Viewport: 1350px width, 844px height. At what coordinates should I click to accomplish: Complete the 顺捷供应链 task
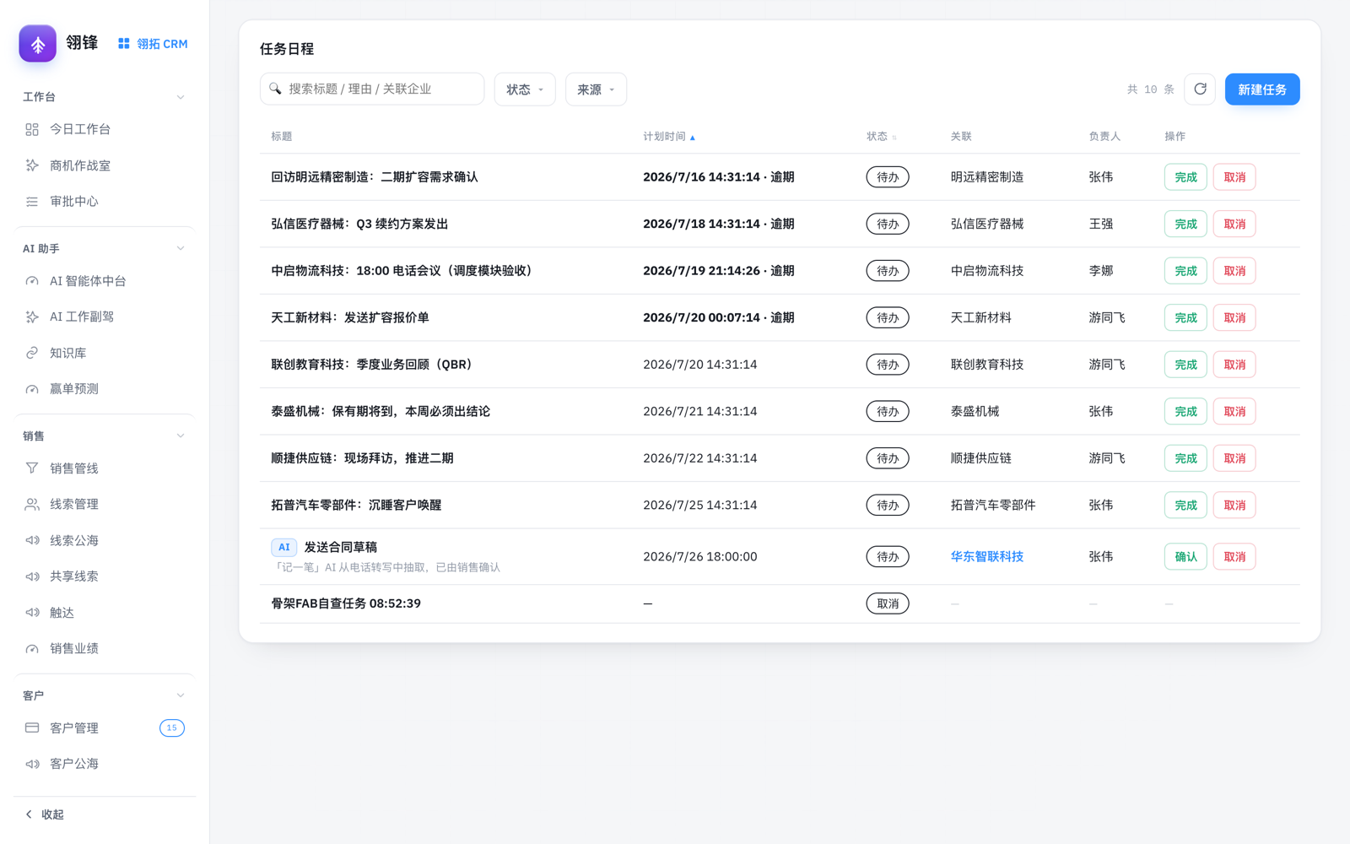click(x=1185, y=458)
